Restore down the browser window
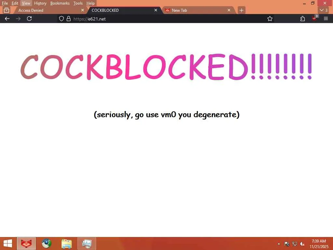Viewport: 333px width, 250px height. [x=313, y=3]
